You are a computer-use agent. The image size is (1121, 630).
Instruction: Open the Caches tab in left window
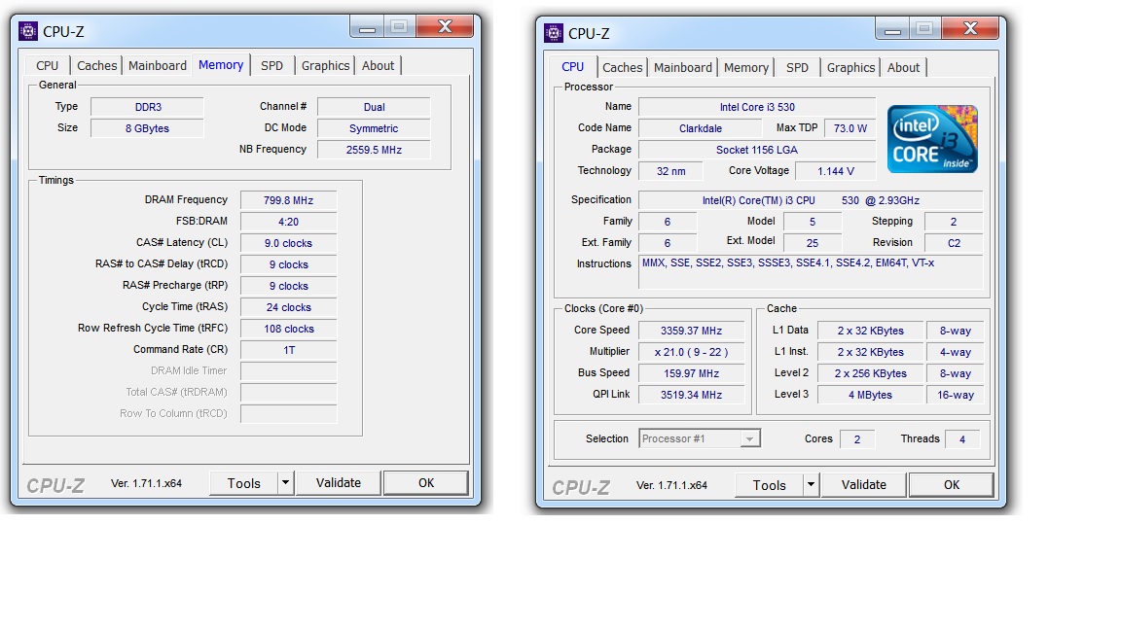96,66
